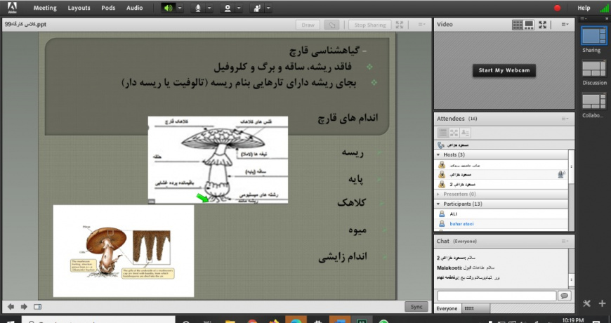Go to the next slide arrow
This screenshot has width=611, height=323.
point(24,307)
